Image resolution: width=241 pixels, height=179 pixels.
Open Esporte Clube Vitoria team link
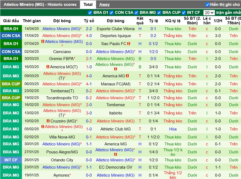pos(116,29)
